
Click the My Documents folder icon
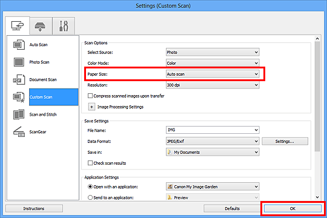170,152
